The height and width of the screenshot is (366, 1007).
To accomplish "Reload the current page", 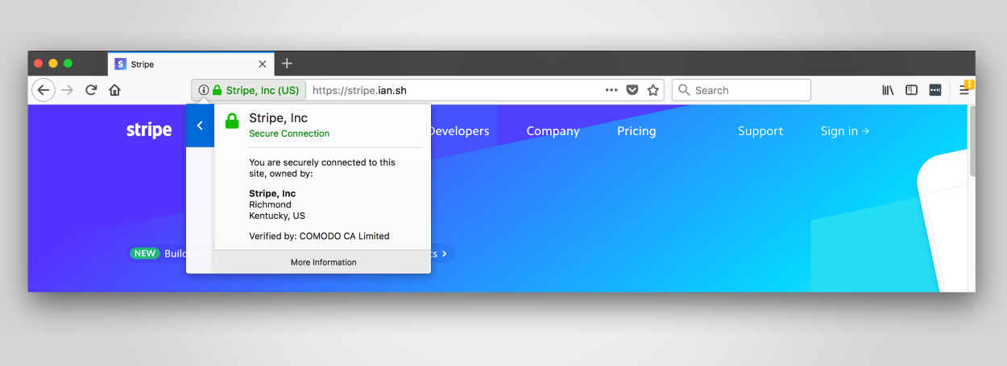I will 92,90.
